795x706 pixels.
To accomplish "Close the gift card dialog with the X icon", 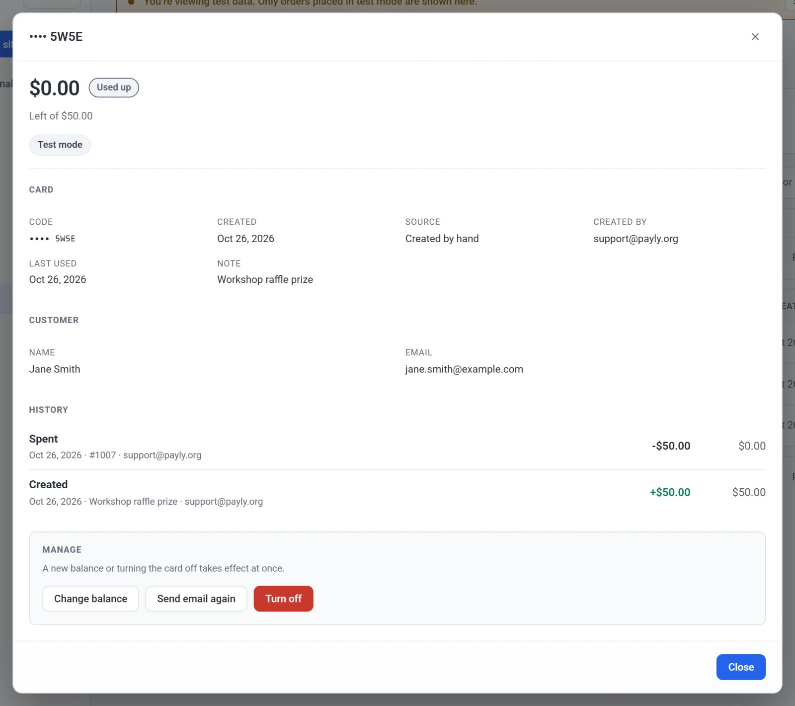I will coord(755,37).
